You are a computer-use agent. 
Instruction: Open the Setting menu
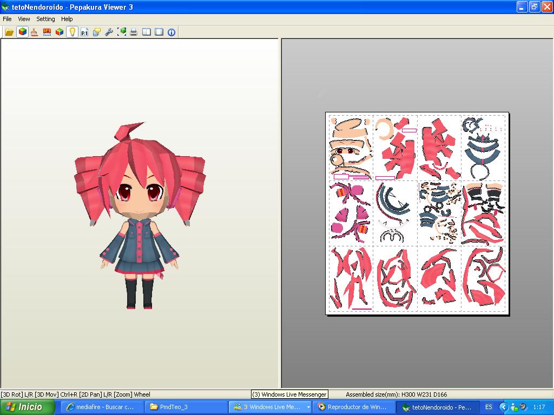[45, 18]
